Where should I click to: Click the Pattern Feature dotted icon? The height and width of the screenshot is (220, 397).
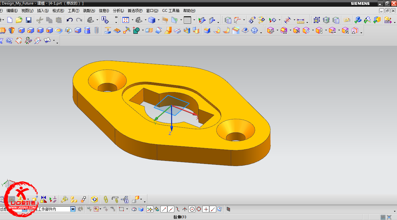(117, 30)
